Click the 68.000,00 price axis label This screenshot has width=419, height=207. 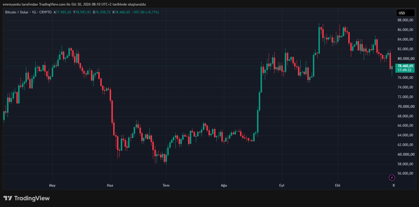pyautogui.click(x=405, y=116)
